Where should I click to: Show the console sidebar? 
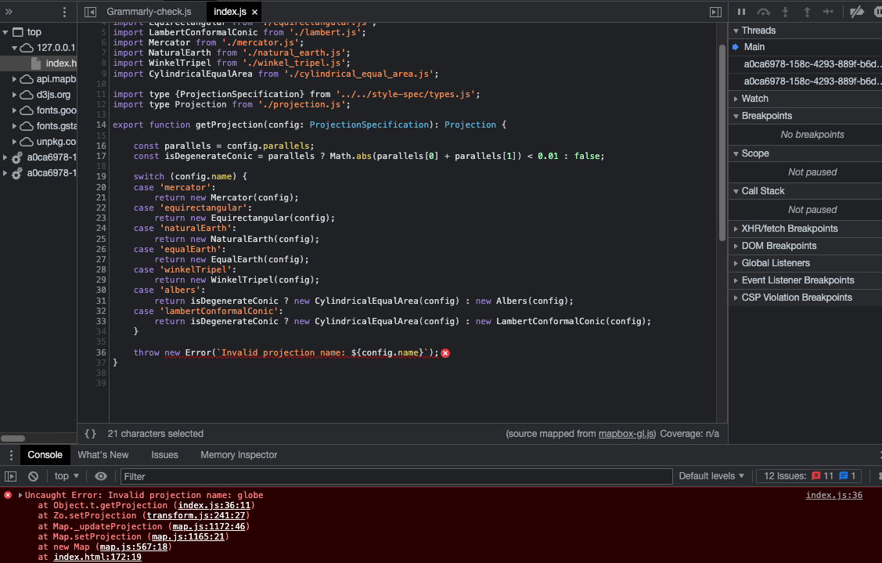click(x=11, y=476)
